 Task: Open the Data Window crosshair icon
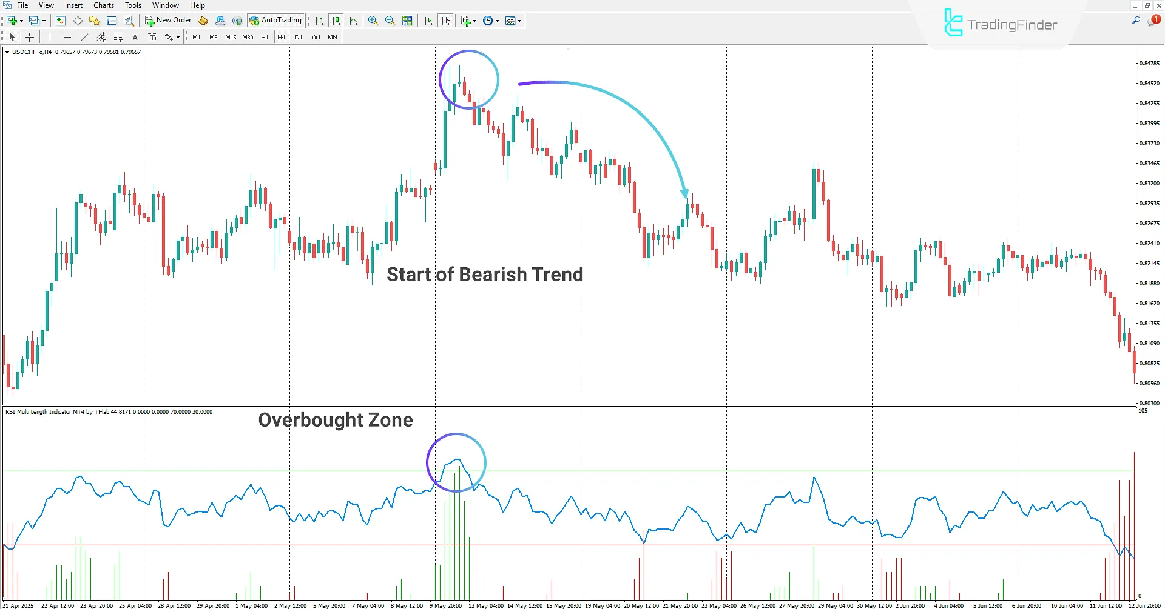pyautogui.click(x=78, y=21)
